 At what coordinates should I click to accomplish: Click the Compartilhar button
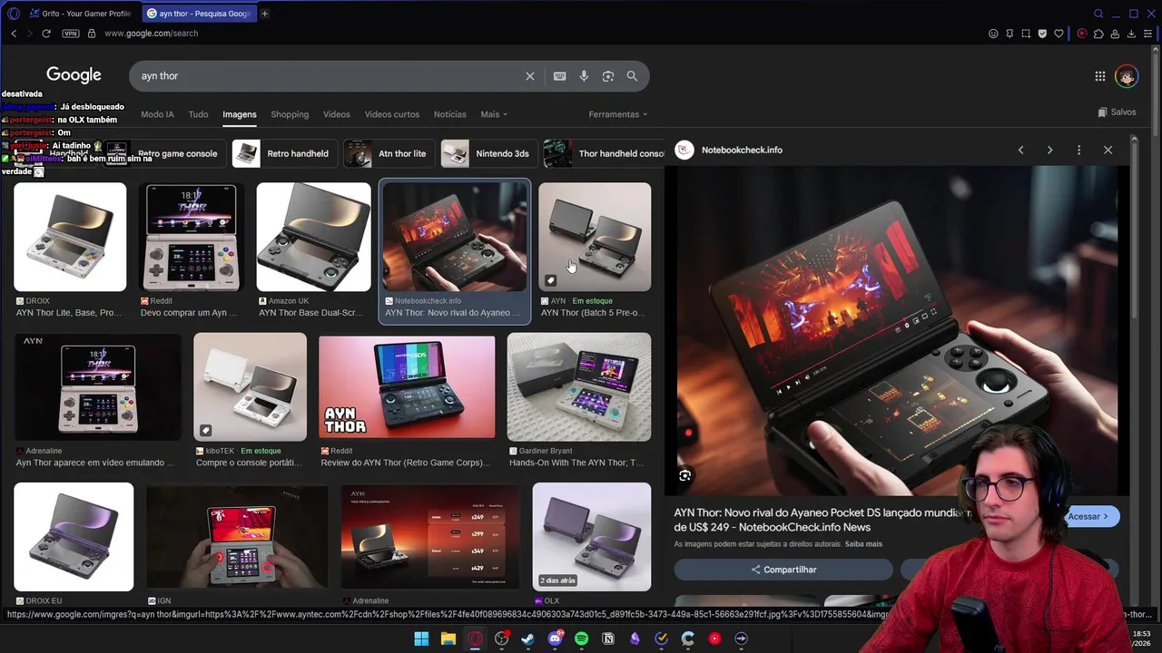tap(783, 570)
